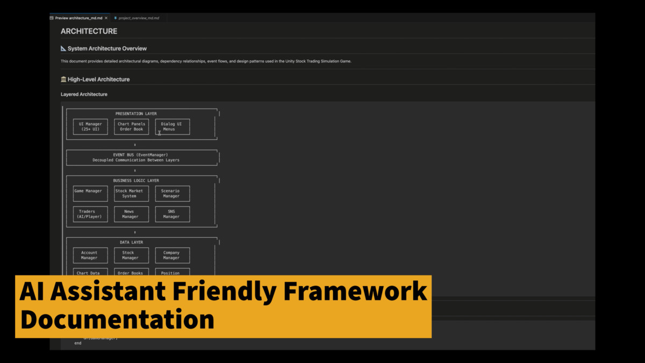Switch to the Preview architecture_md.md tab
Image resolution: width=645 pixels, height=363 pixels.
pyautogui.click(x=78, y=18)
